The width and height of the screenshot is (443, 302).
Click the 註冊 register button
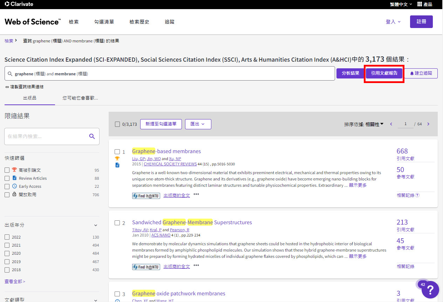[421, 22]
